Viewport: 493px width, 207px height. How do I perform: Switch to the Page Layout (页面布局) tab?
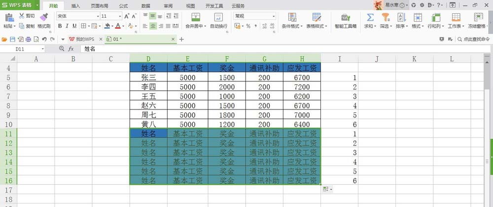point(100,6)
